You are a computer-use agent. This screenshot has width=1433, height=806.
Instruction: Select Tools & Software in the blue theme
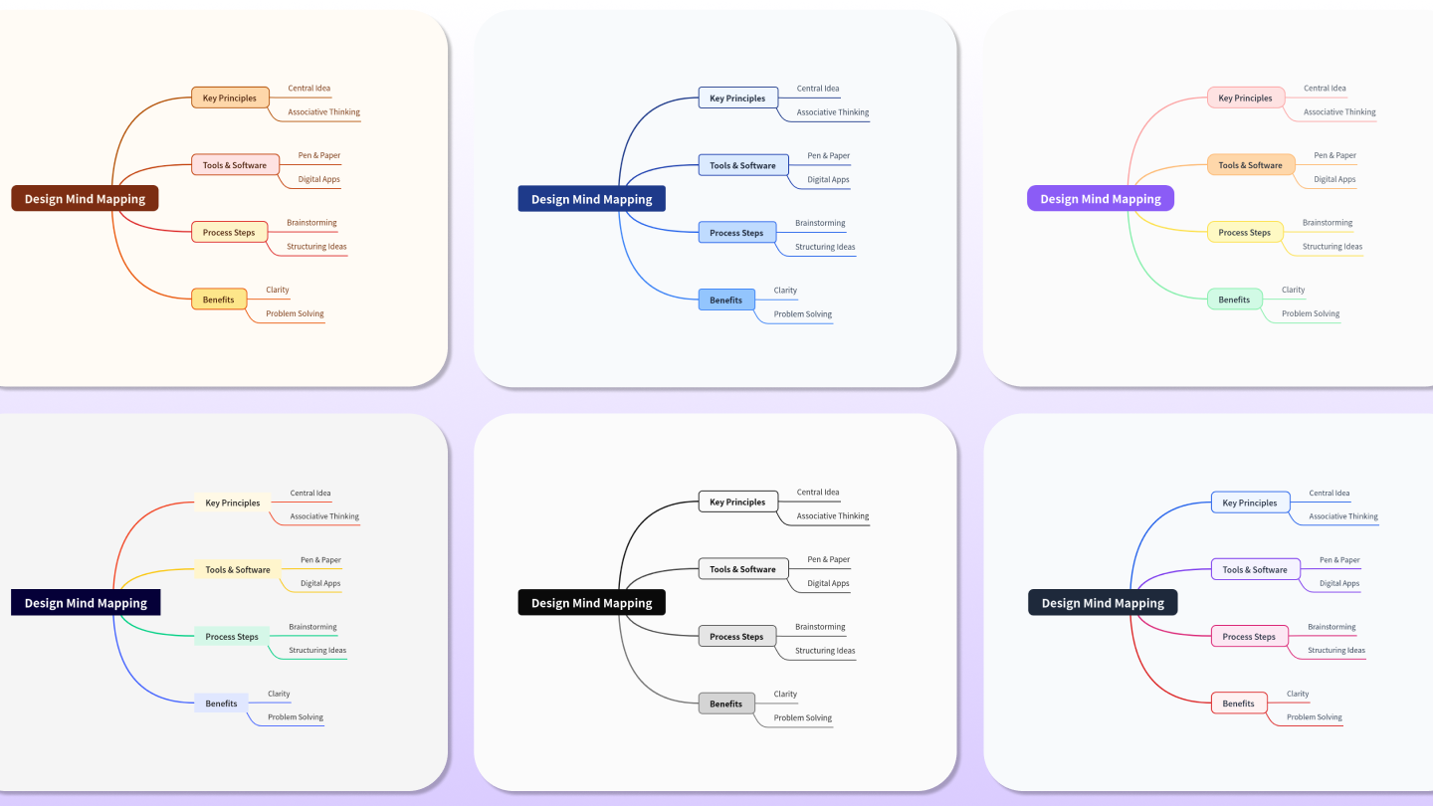[742, 165]
